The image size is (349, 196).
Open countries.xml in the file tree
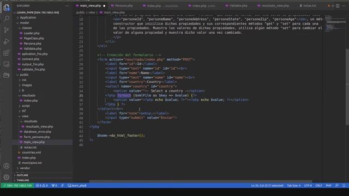[31, 152]
